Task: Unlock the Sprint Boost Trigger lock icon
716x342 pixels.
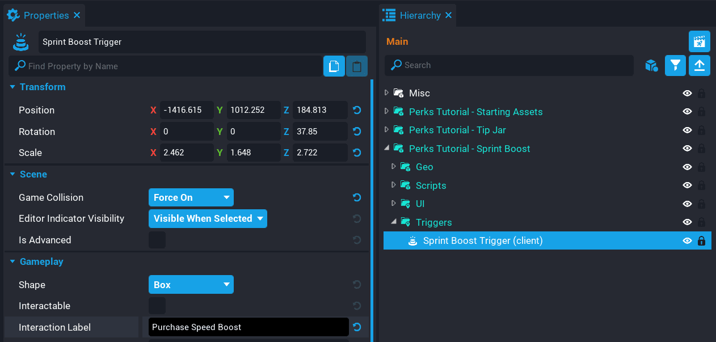Action: click(x=701, y=240)
